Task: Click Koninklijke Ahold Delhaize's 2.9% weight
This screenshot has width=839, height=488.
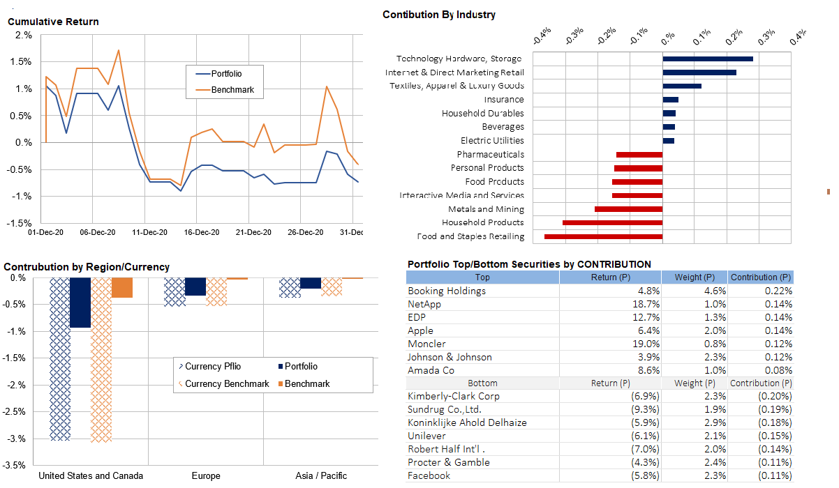Action: 716,422
